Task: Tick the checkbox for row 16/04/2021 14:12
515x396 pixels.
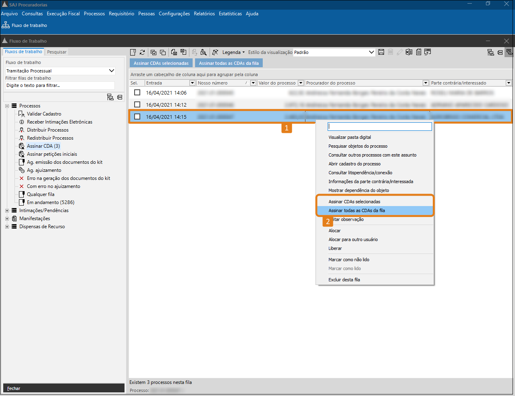Action: (137, 105)
